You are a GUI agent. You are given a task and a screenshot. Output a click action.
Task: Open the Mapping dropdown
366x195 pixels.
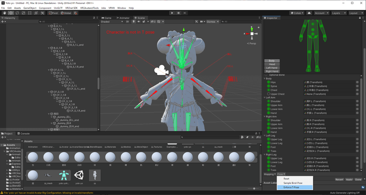click(x=270, y=174)
